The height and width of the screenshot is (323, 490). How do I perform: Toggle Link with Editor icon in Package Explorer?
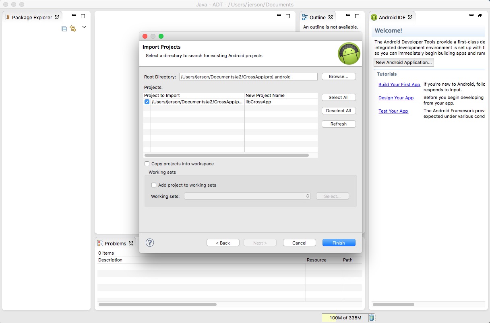[x=73, y=29]
